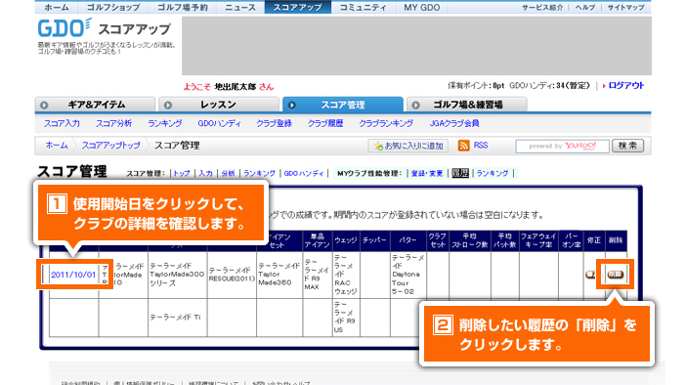The height and width of the screenshot is (385, 686).
Task: Click the 地出尾太郎 user name text
Action: 235,87
